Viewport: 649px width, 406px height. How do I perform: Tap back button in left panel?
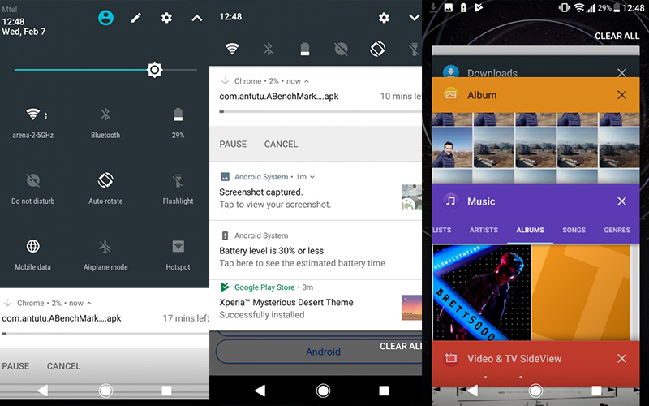(x=43, y=391)
